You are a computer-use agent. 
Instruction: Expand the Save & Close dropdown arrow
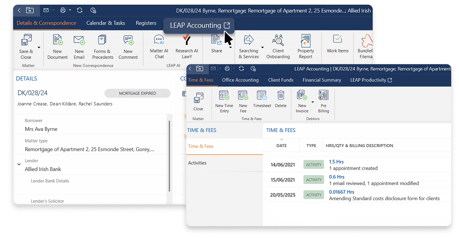[x=39, y=47]
